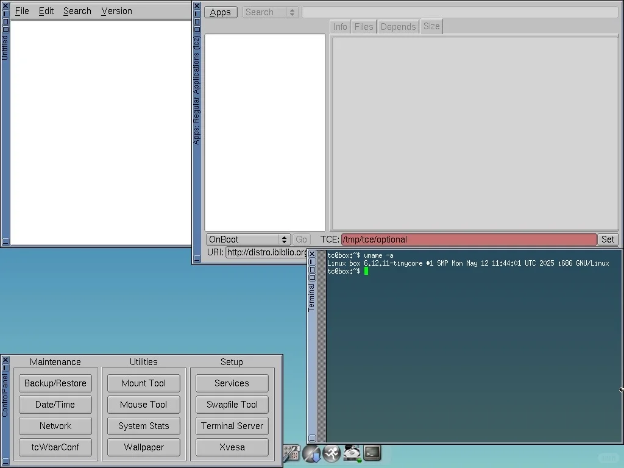Open the Mount Tool hard-drive dock icon

pyautogui.click(x=352, y=453)
